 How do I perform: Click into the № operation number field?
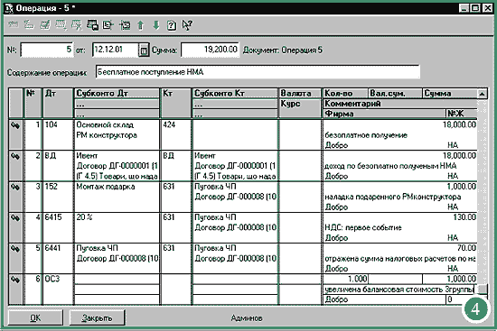(47, 50)
